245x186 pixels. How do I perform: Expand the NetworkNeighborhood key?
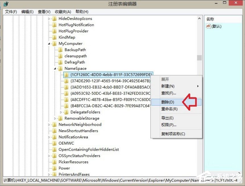coord(49,124)
